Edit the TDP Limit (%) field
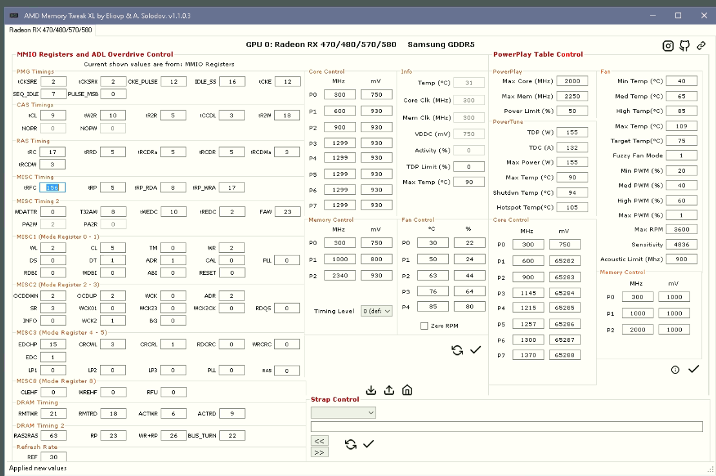The image size is (716, 476). click(469, 167)
